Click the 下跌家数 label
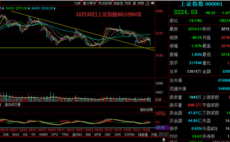This screenshot has height=142, width=230. [x=211, y=113]
